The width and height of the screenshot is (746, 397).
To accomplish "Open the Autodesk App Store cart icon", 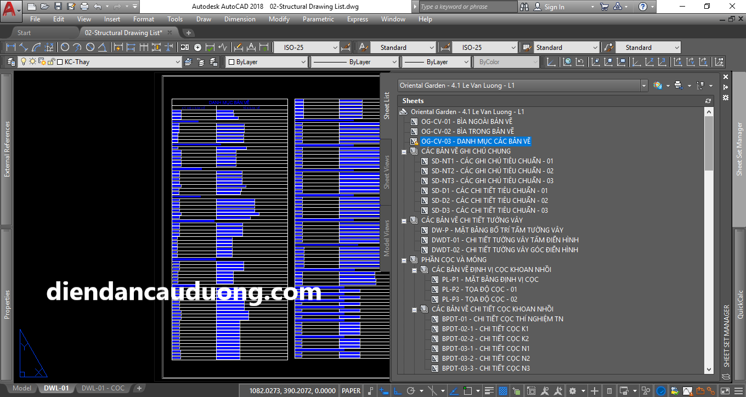I will coord(604,7).
